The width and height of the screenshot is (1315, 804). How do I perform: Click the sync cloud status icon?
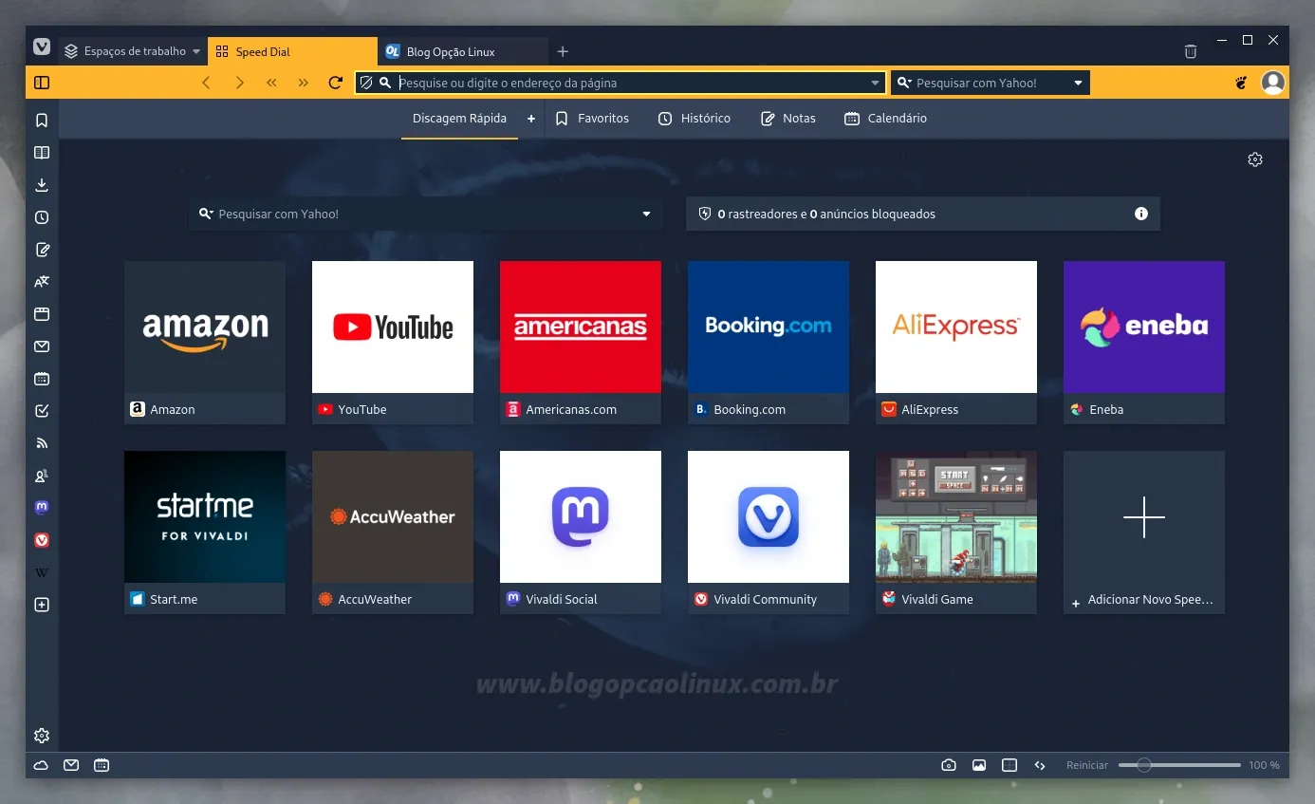[41, 765]
